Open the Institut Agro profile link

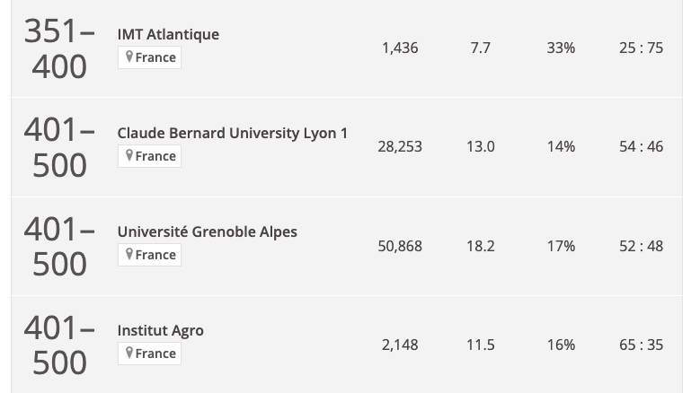tap(161, 331)
